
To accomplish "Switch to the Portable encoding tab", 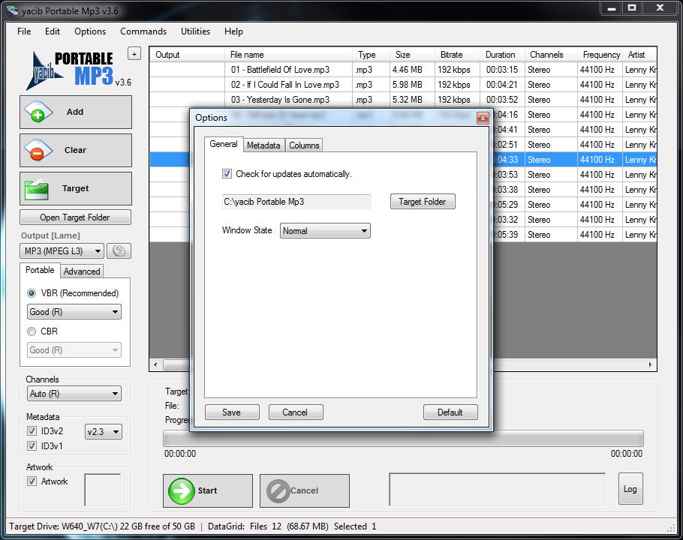I will point(40,270).
